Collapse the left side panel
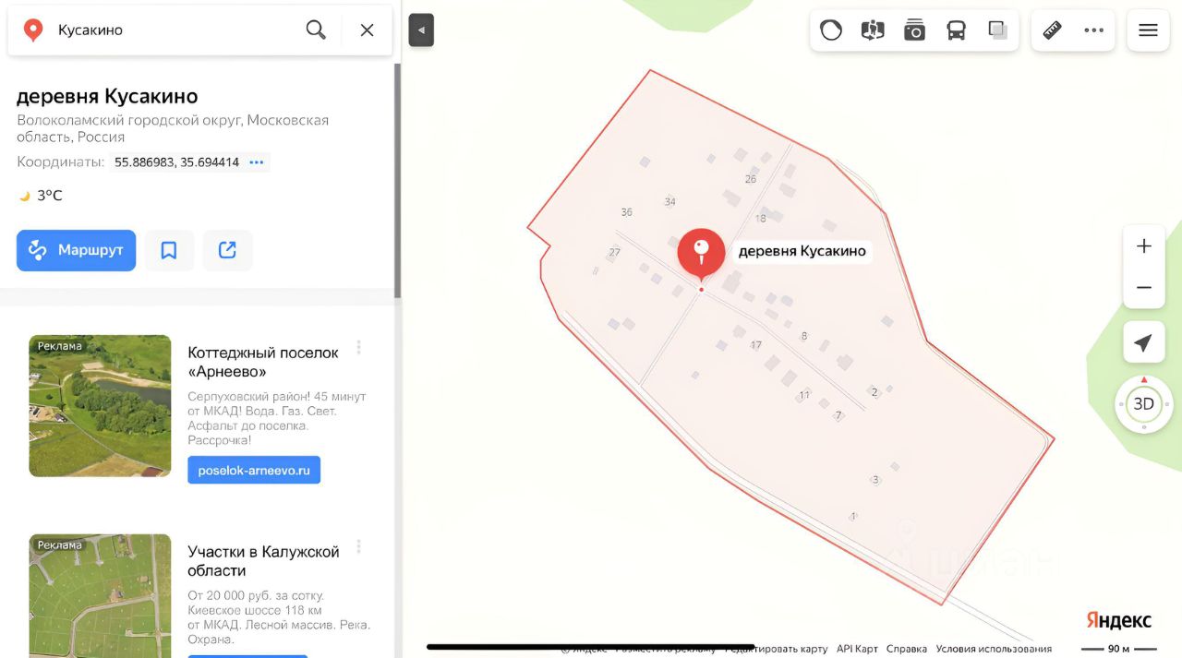The image size is (1182, 658). 421,30
